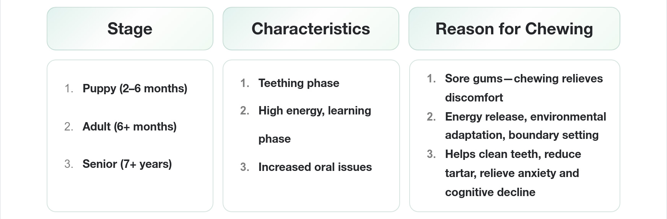Select the "Energy release, environmental" line

(x=525, y=117)
